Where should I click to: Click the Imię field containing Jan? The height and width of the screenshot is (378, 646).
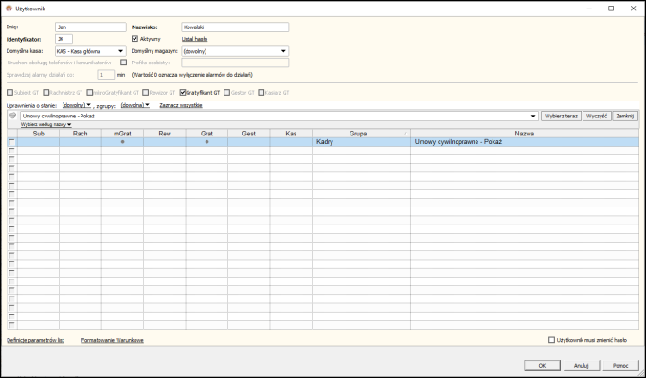click(91, 27)
